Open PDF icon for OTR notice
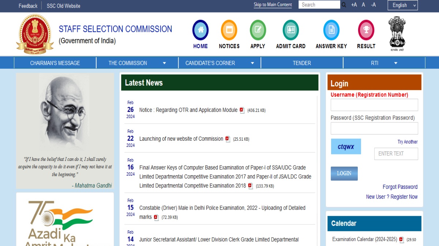The image size is (439, 246). 242,110
